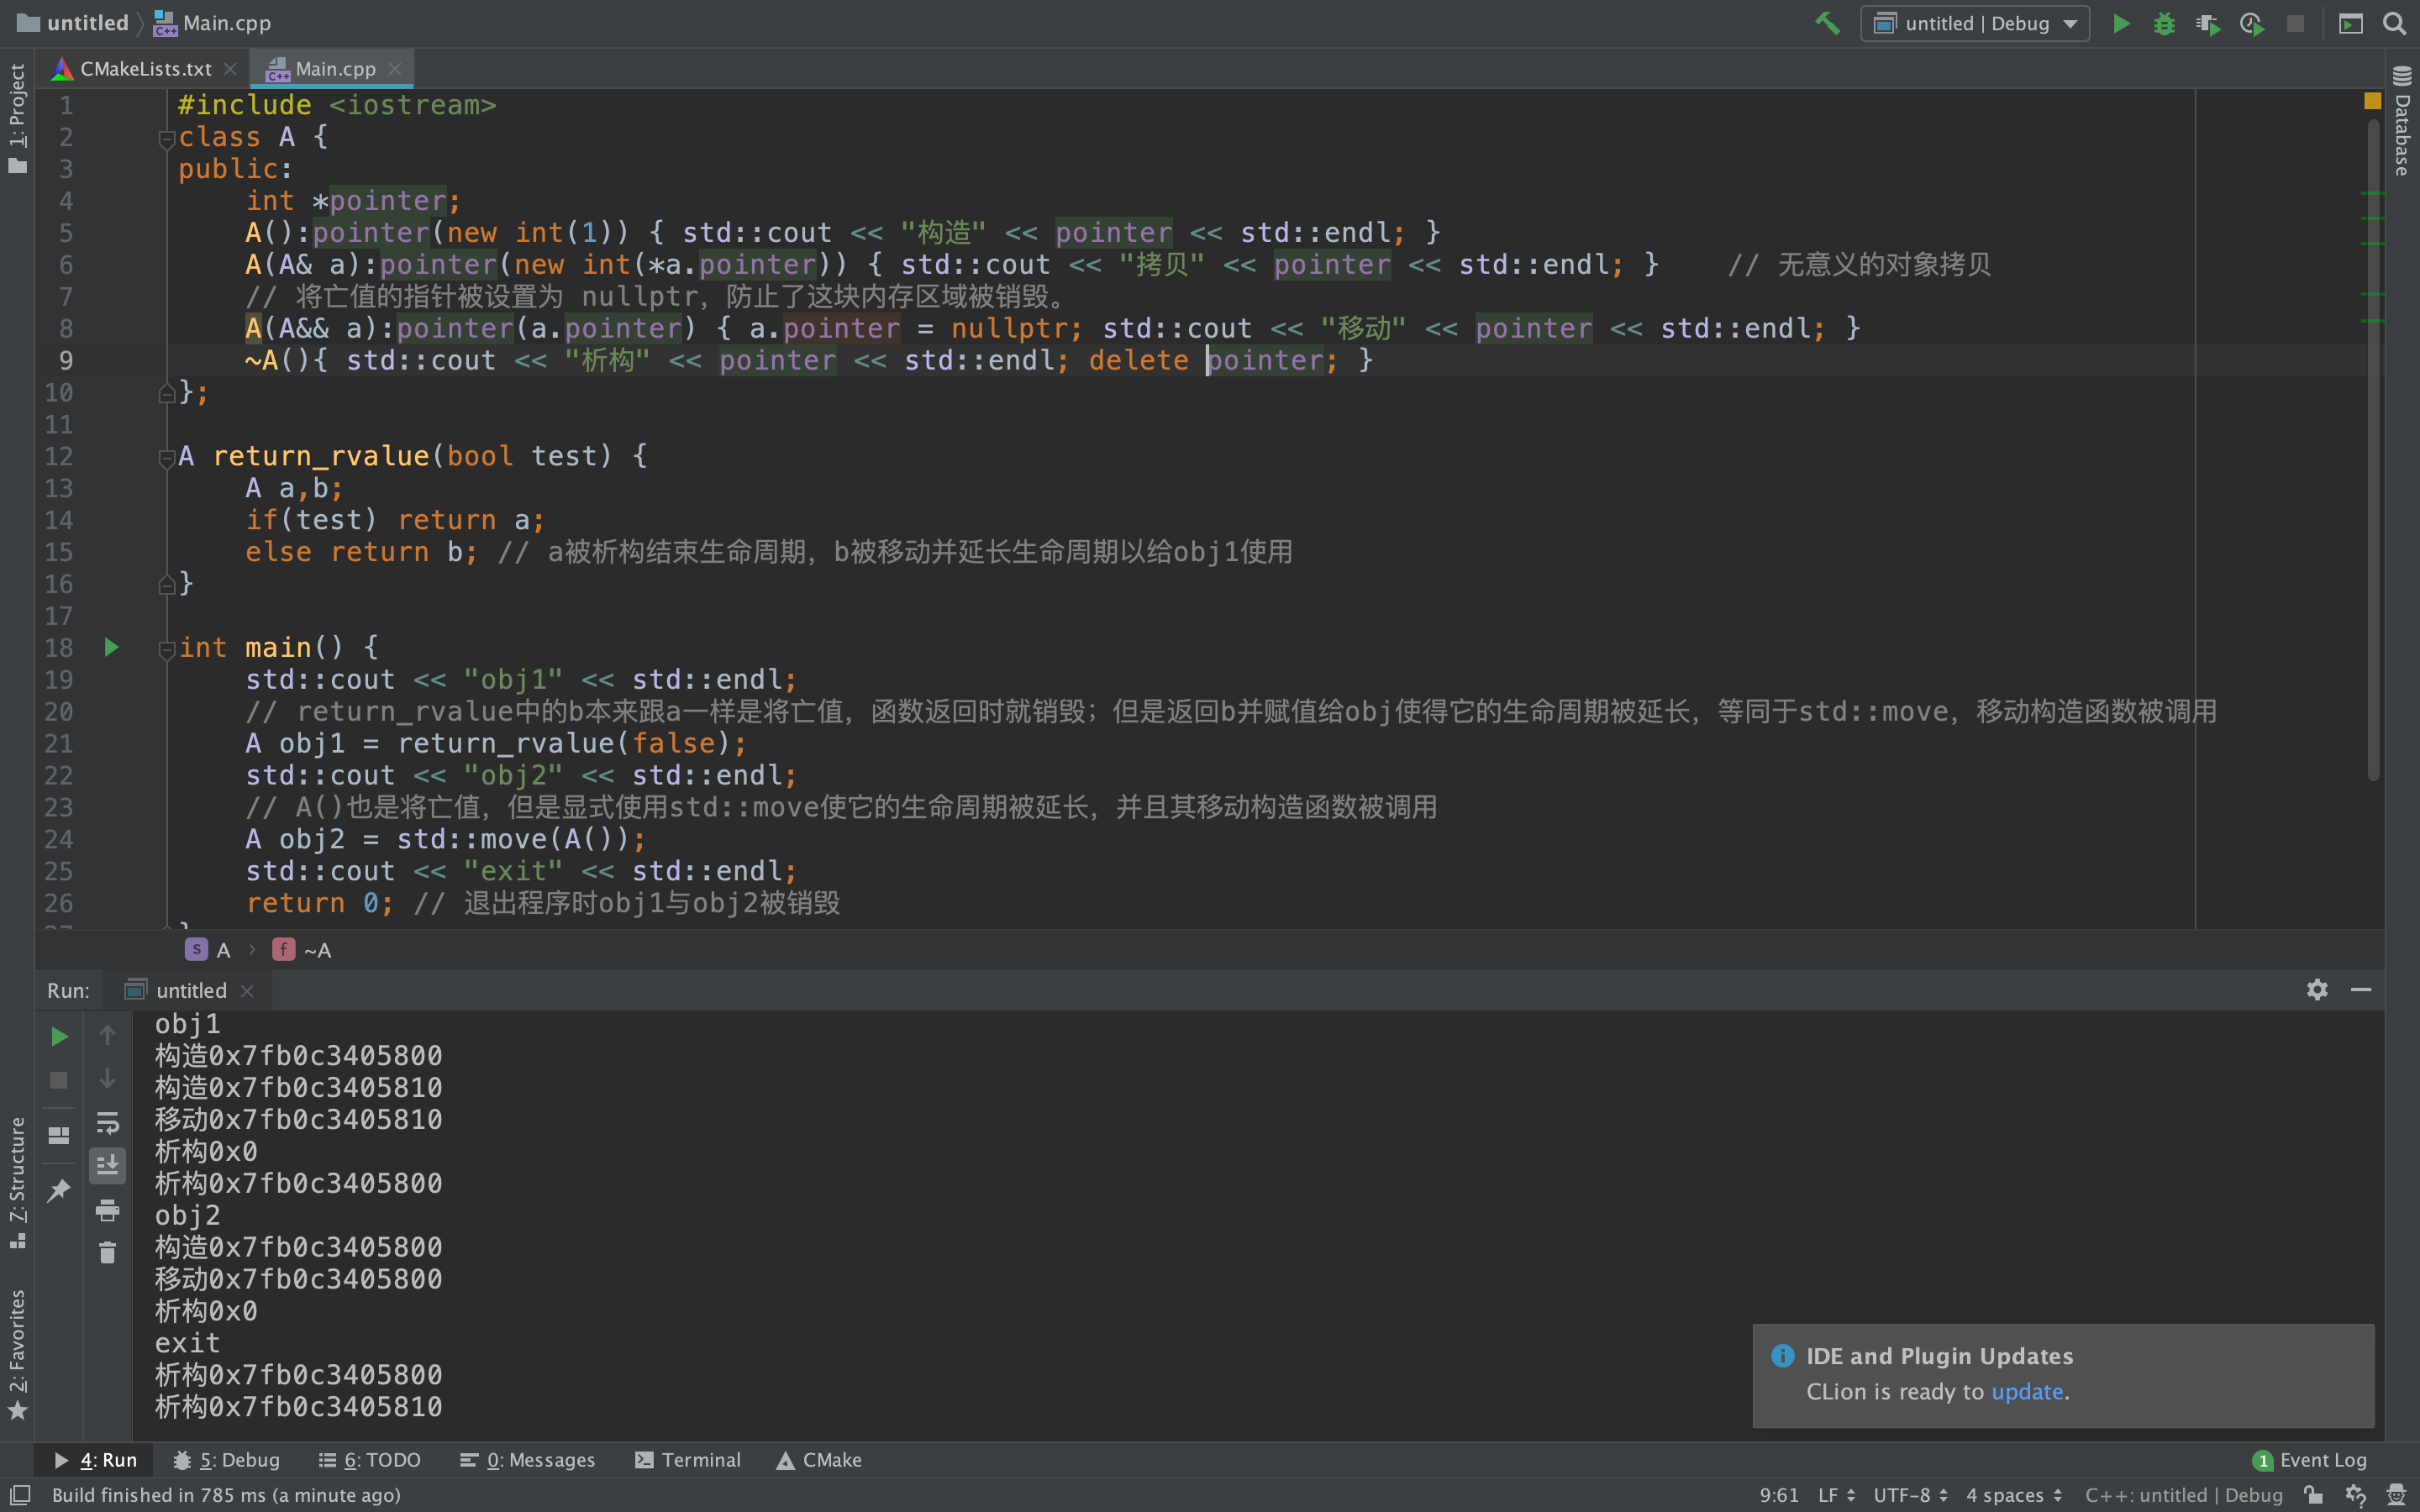Open the Favorites tool window
Image resolution: width=2420 pixels, height=1512 pixels.
(17, 1354)
